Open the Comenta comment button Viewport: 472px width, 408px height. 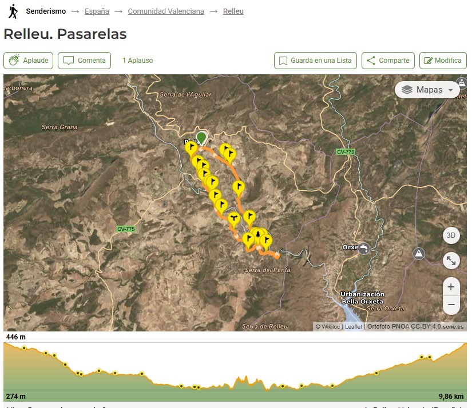[x=84, y=61]
